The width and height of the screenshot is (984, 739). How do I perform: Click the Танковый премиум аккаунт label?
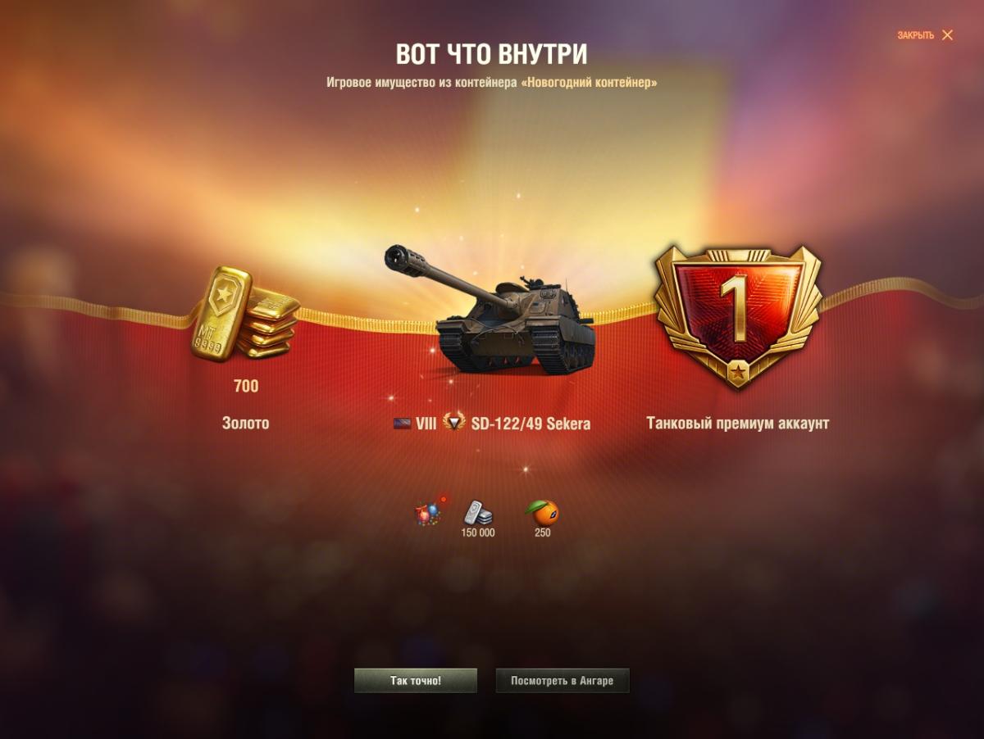(738, 424)
